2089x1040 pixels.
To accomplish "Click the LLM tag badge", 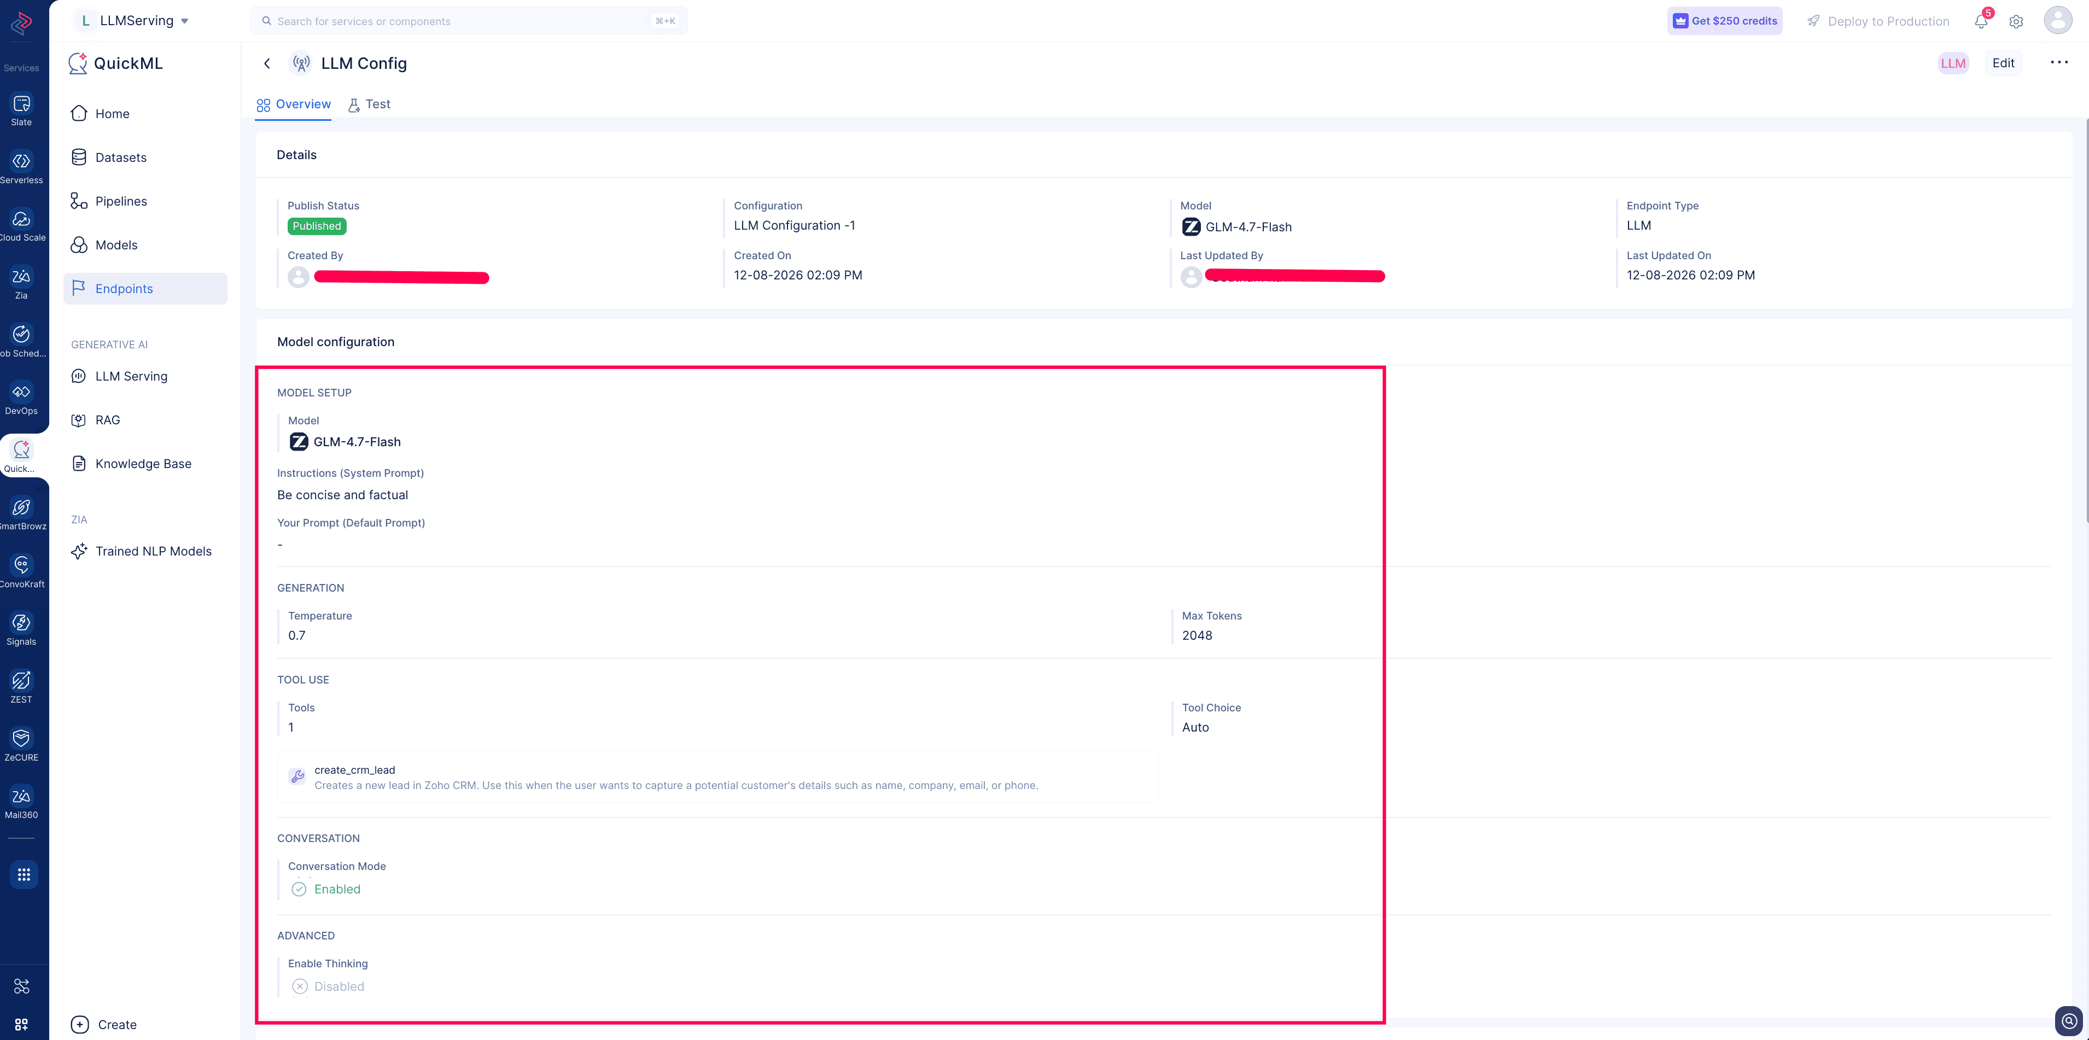I will tap(1953, 63).
